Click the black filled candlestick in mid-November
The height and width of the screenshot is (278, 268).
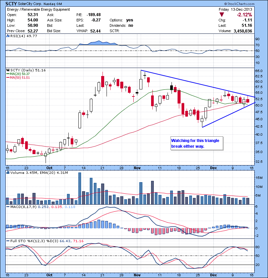click(x=172, y=87)
